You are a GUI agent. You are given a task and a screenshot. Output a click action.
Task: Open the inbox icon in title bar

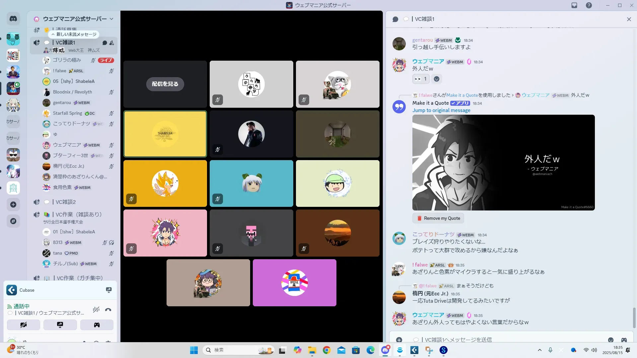(x=574, y=5)
